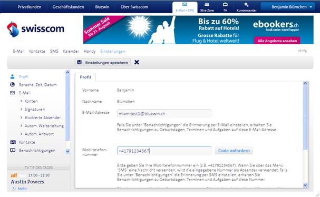This screenshot has height=197, width=320.
Task: Open the Über Swisscom top menu
Action: click(134, 7)
